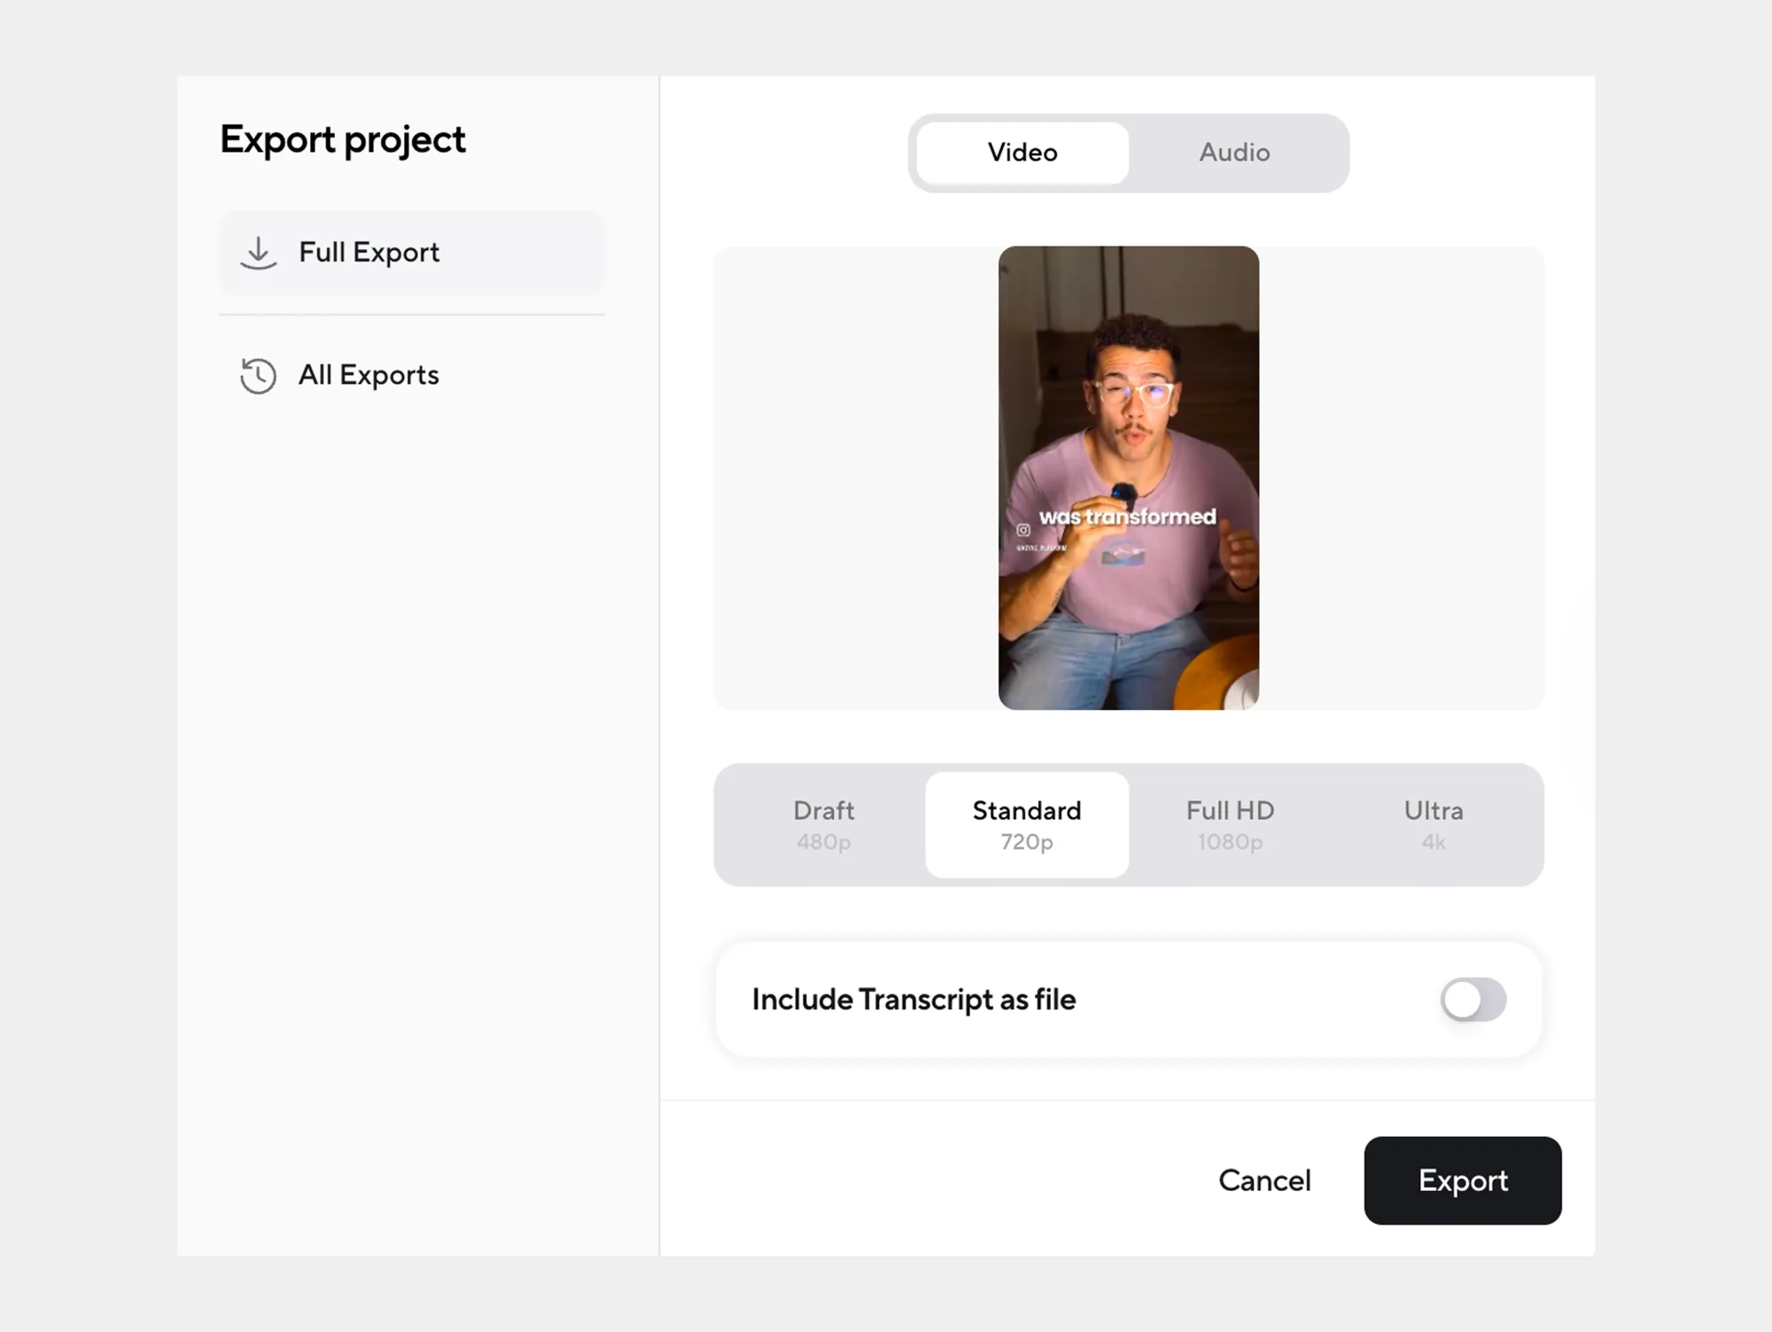Click the black Export button
The image size is (1772, 1332).
tap(1462, 1180)
